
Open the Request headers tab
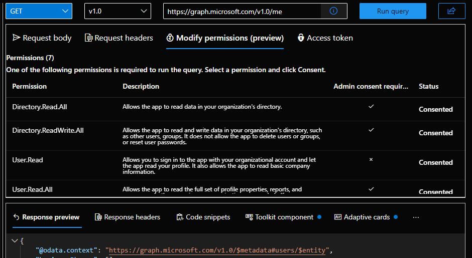point(119,38)
